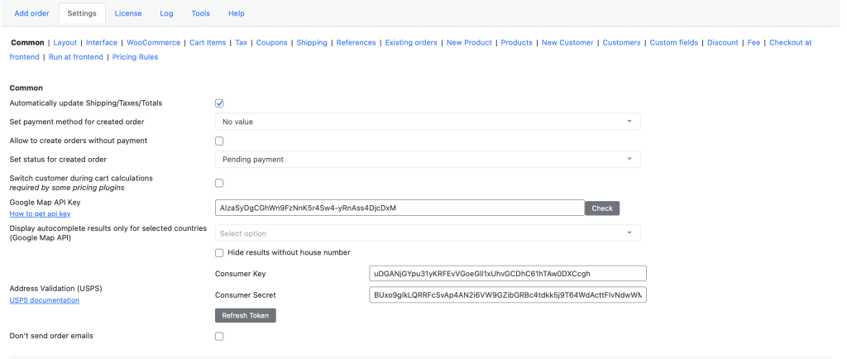Screen dimensions: 847x359
Task: Jump to the Pricing Rules section
Action: [135, 57]
